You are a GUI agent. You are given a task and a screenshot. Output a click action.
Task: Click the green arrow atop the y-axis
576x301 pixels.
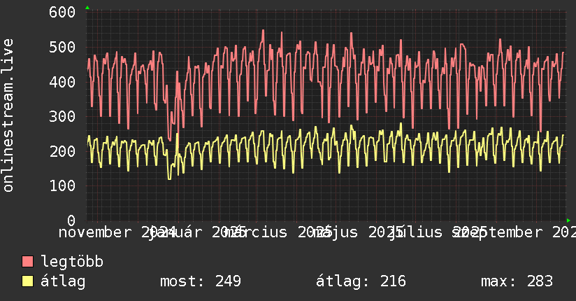coord(87,8)
